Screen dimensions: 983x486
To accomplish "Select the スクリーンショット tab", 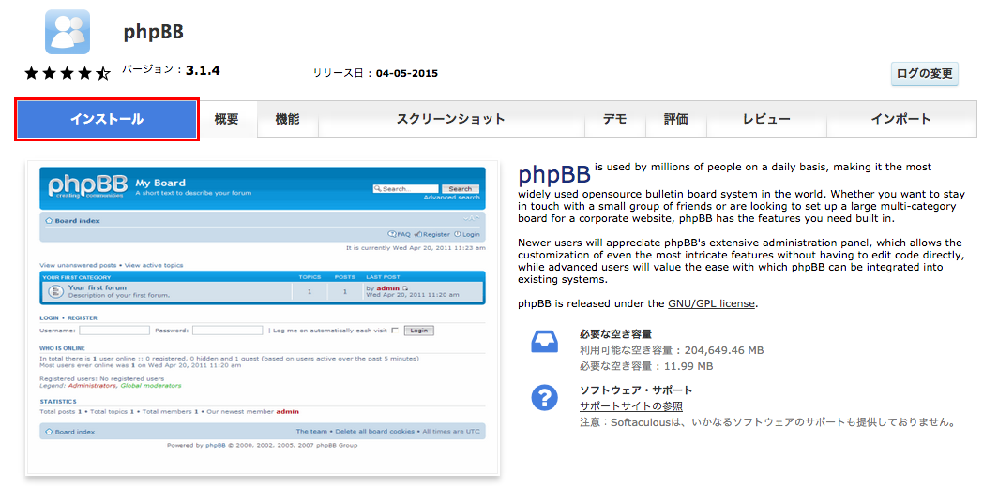I will [450, 119].
